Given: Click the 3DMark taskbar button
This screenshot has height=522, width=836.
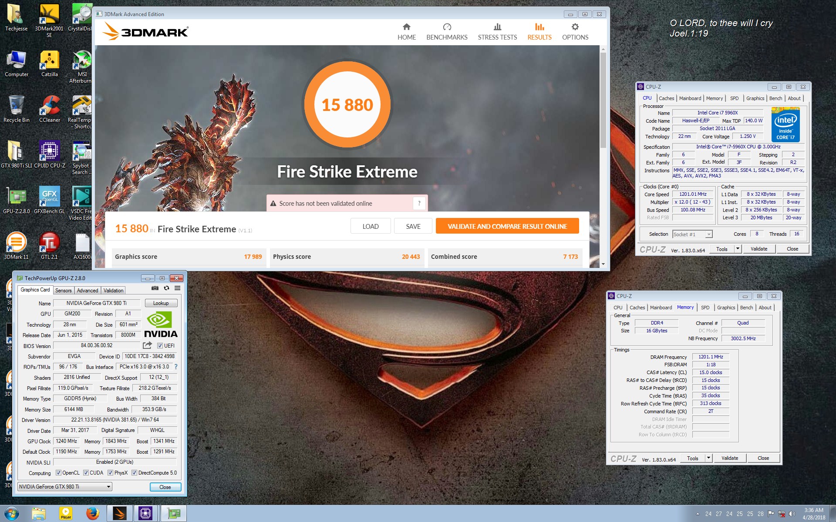Looking at the screenshot, I should coord(119,514).
